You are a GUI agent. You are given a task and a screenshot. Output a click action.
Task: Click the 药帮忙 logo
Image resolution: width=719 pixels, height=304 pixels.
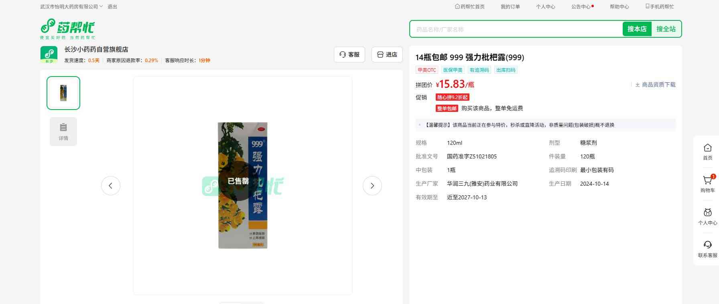click(x=67, y=28)
